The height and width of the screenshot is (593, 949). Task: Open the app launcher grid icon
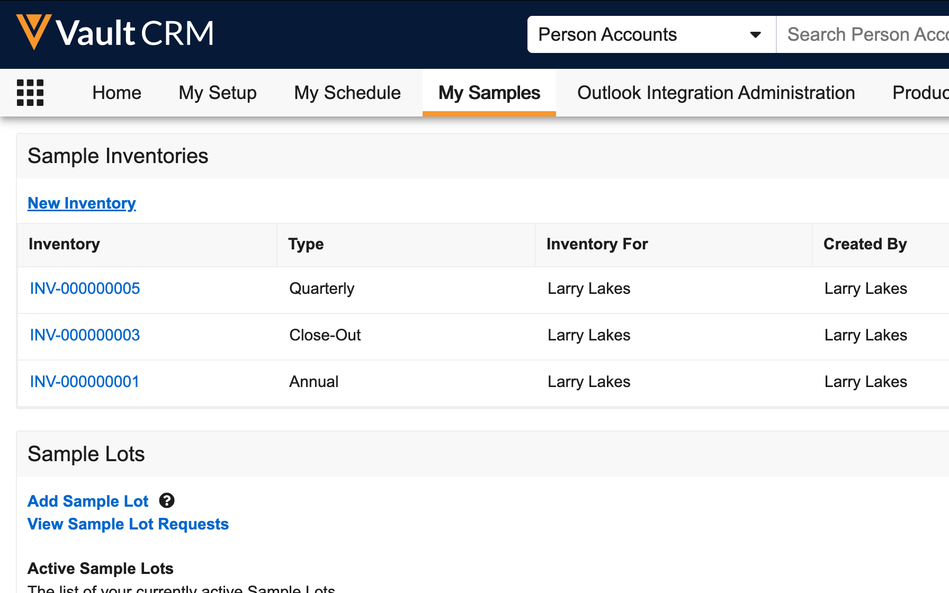pos(30,93)
